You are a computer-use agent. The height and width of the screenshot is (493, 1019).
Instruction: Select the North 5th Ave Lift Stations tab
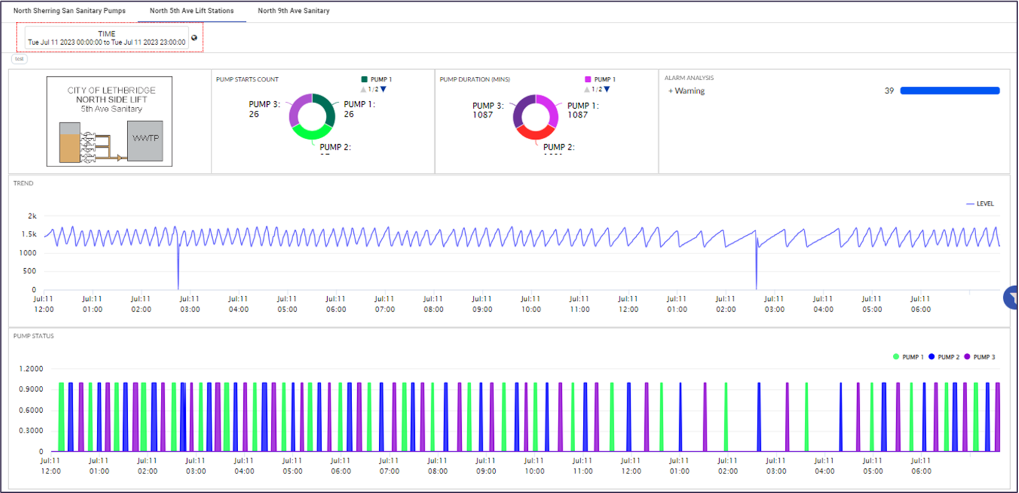click(191, 11)
